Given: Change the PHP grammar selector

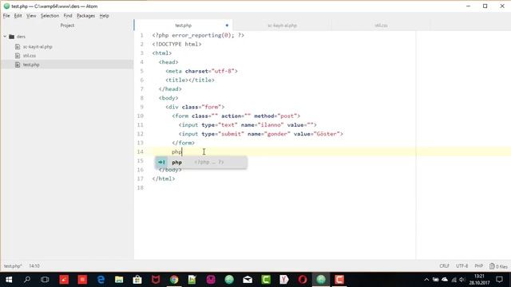Looking at the screenshot, I should pyautogui.click(x=479, y=266).
